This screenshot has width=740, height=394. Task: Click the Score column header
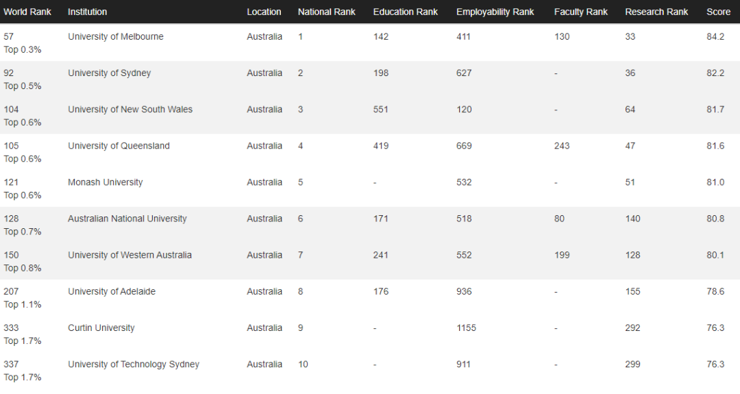718,12
